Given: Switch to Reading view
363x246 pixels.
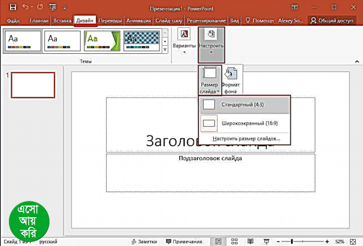Looking at the screenshot, I should [x=250, y=241].
